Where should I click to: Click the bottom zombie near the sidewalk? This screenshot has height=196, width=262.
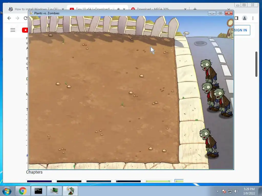(209, 143)
